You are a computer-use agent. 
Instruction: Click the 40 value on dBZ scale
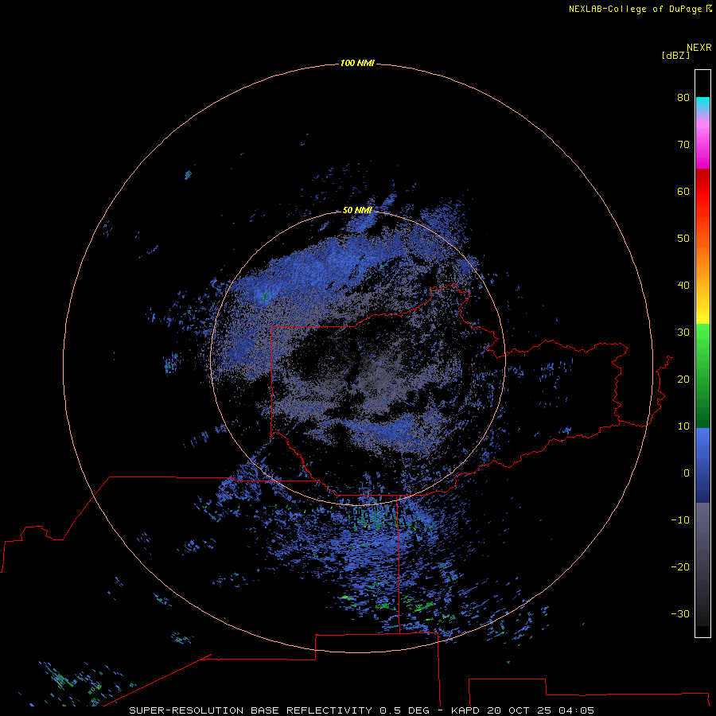(x=683, y=286)
